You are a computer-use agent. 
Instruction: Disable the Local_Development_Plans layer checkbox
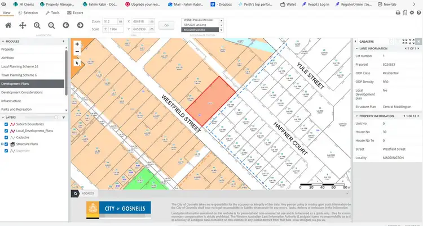pos(6,130)
